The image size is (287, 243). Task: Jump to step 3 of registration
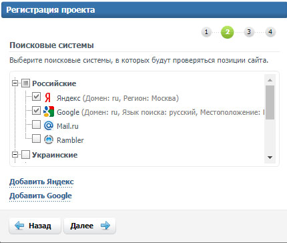(x=249, y=32)
